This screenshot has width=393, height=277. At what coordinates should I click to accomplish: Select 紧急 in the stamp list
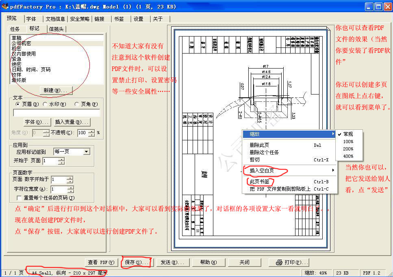[56, 59]
